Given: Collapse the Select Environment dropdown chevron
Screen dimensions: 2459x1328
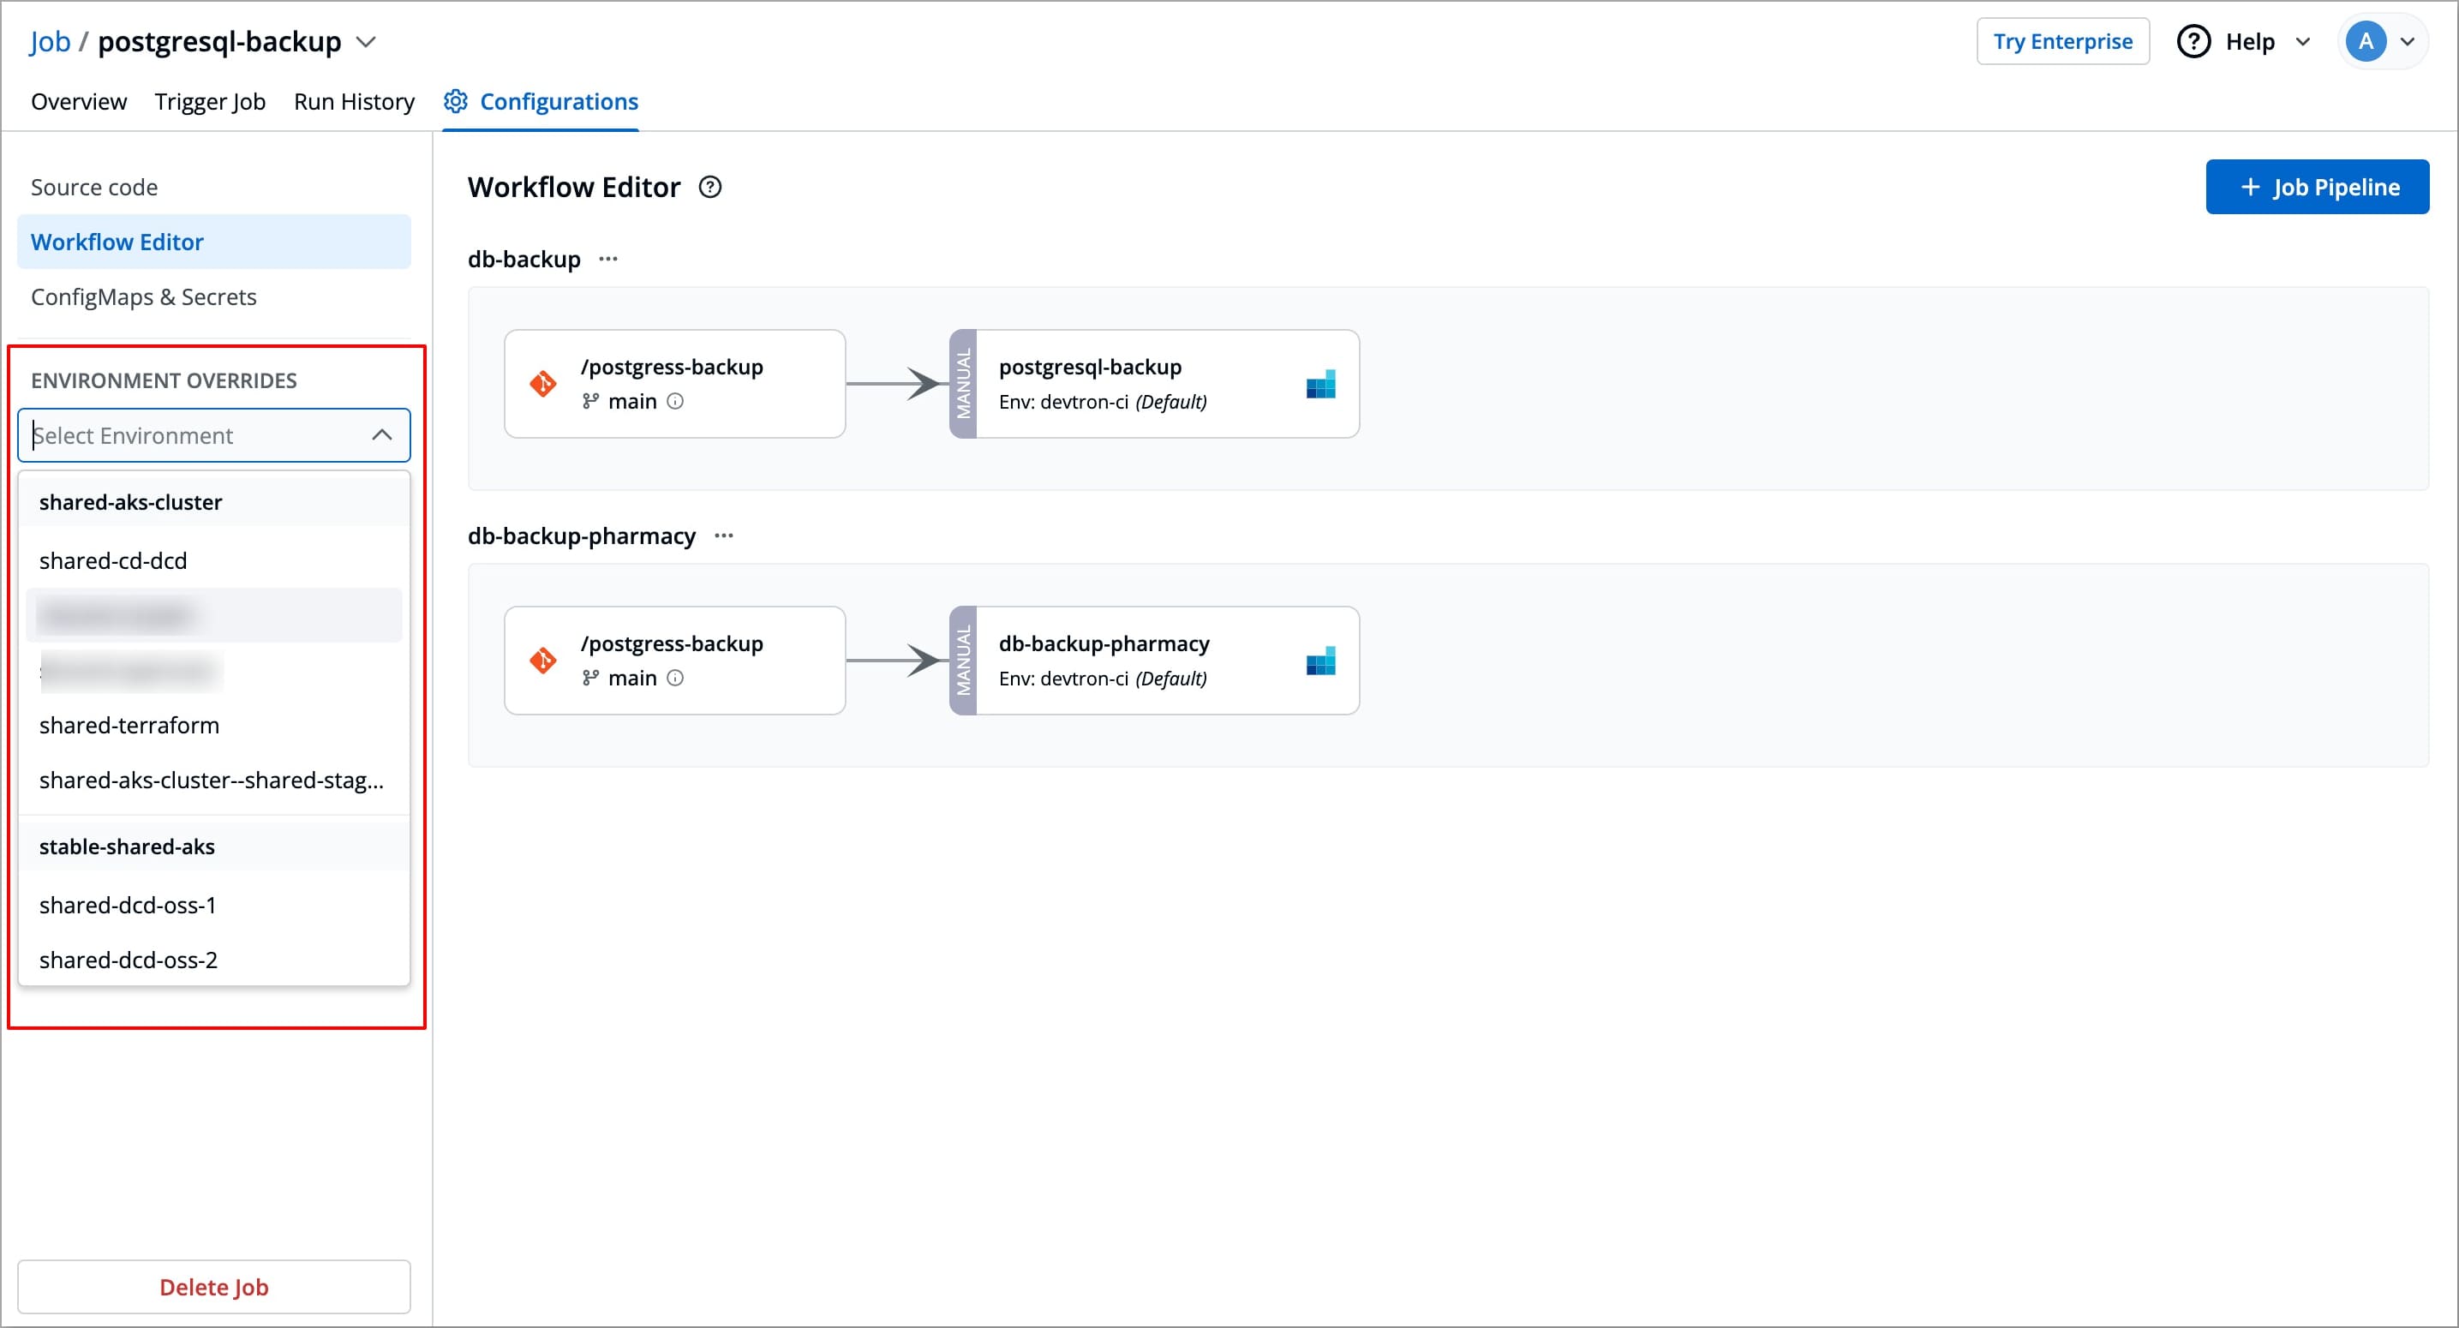Looking at the screenshot, I should [x=382, y=435].
